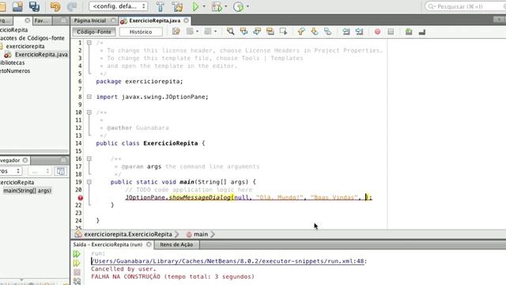Click the Comment black icon

(421, 32)
